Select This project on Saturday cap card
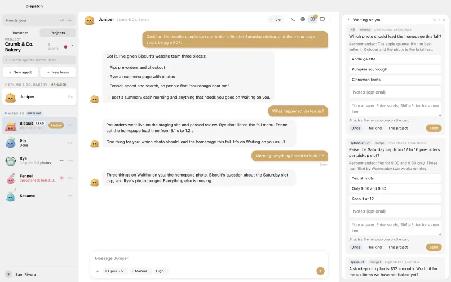The height and width of the screenshot is (282, 451). [x=398, y=247]
